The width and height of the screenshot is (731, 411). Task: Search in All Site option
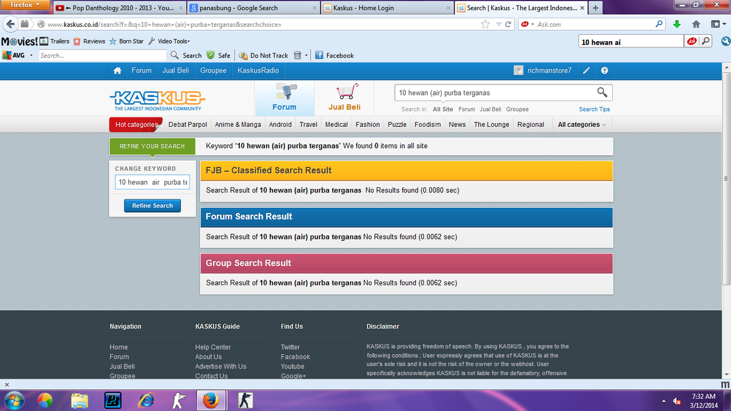443,109
